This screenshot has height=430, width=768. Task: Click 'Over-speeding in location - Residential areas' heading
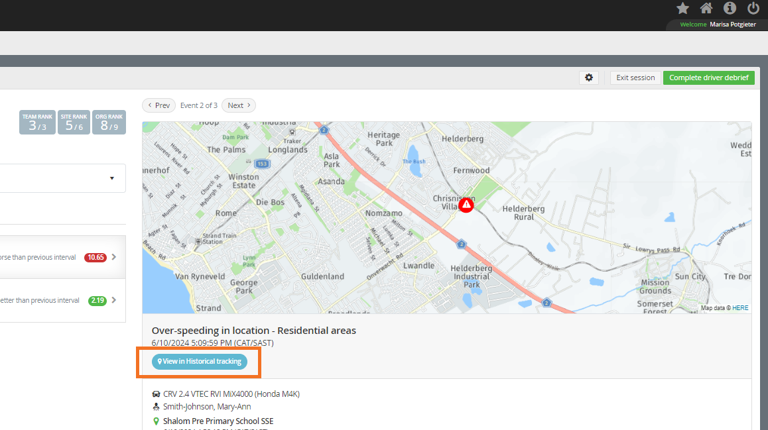[x=254, y=330]
